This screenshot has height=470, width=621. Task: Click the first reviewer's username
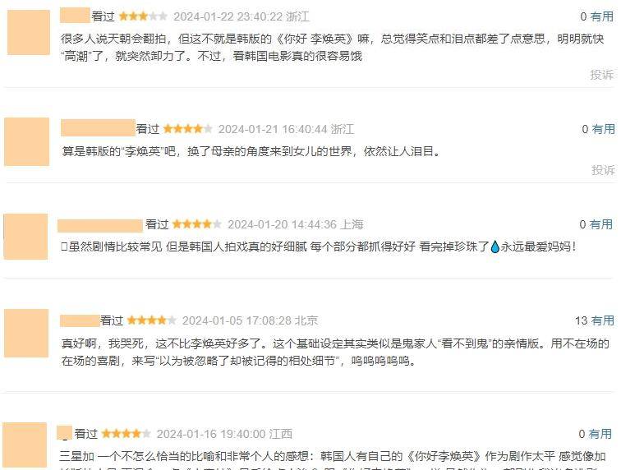pos(75,16)
